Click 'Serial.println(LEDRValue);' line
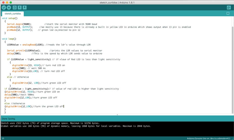This screenshot has height=140, width=234. [x=24, y=50]
